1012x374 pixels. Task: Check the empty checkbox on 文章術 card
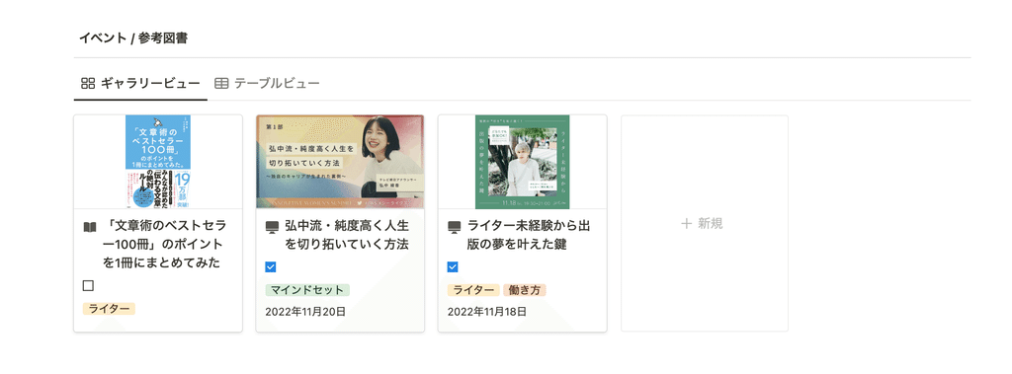pos(88,285)
